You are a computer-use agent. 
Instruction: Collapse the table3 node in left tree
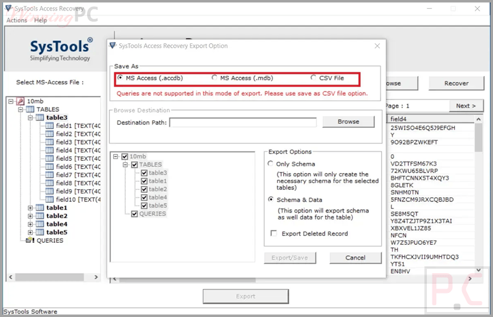(x=30, y=117)
